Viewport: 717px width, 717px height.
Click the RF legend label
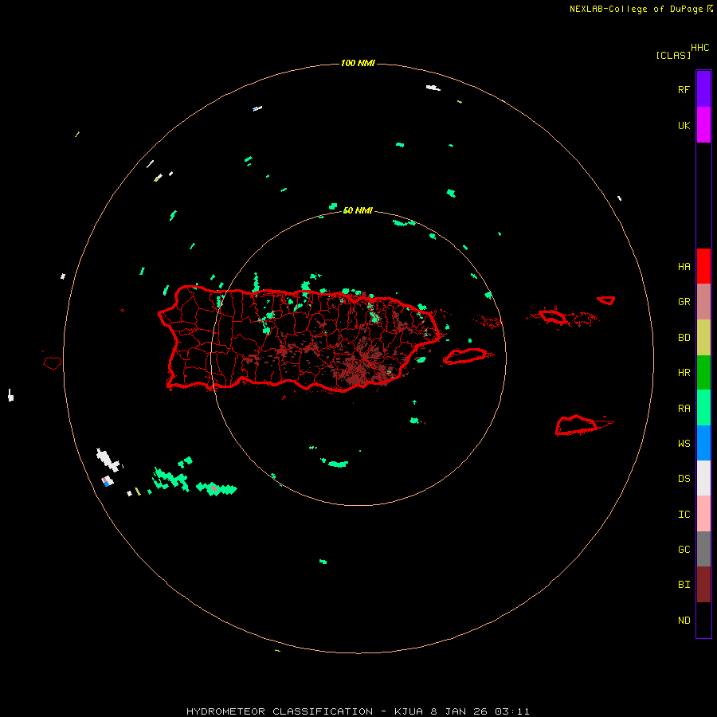[x=684, y=89]
